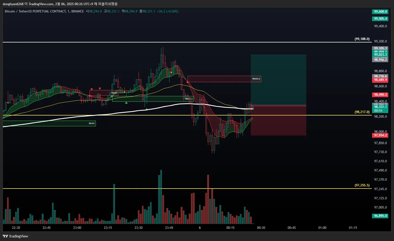Click the publisher header starting with donghyun6268
The height and width of the screenshot is (241, 394).
(60, 4)
